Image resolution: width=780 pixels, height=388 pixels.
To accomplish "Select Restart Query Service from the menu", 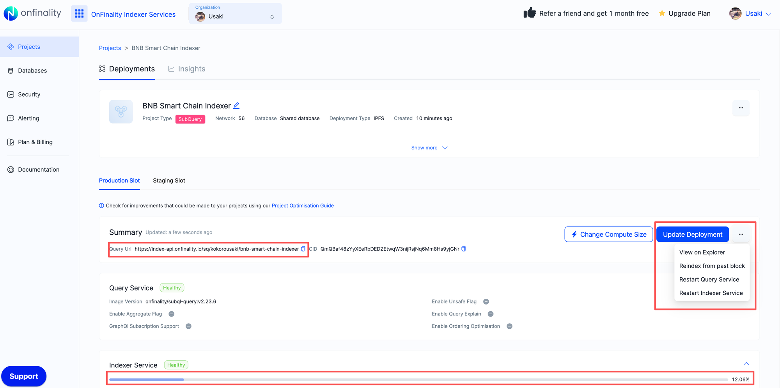I will [x=709, y=279].
